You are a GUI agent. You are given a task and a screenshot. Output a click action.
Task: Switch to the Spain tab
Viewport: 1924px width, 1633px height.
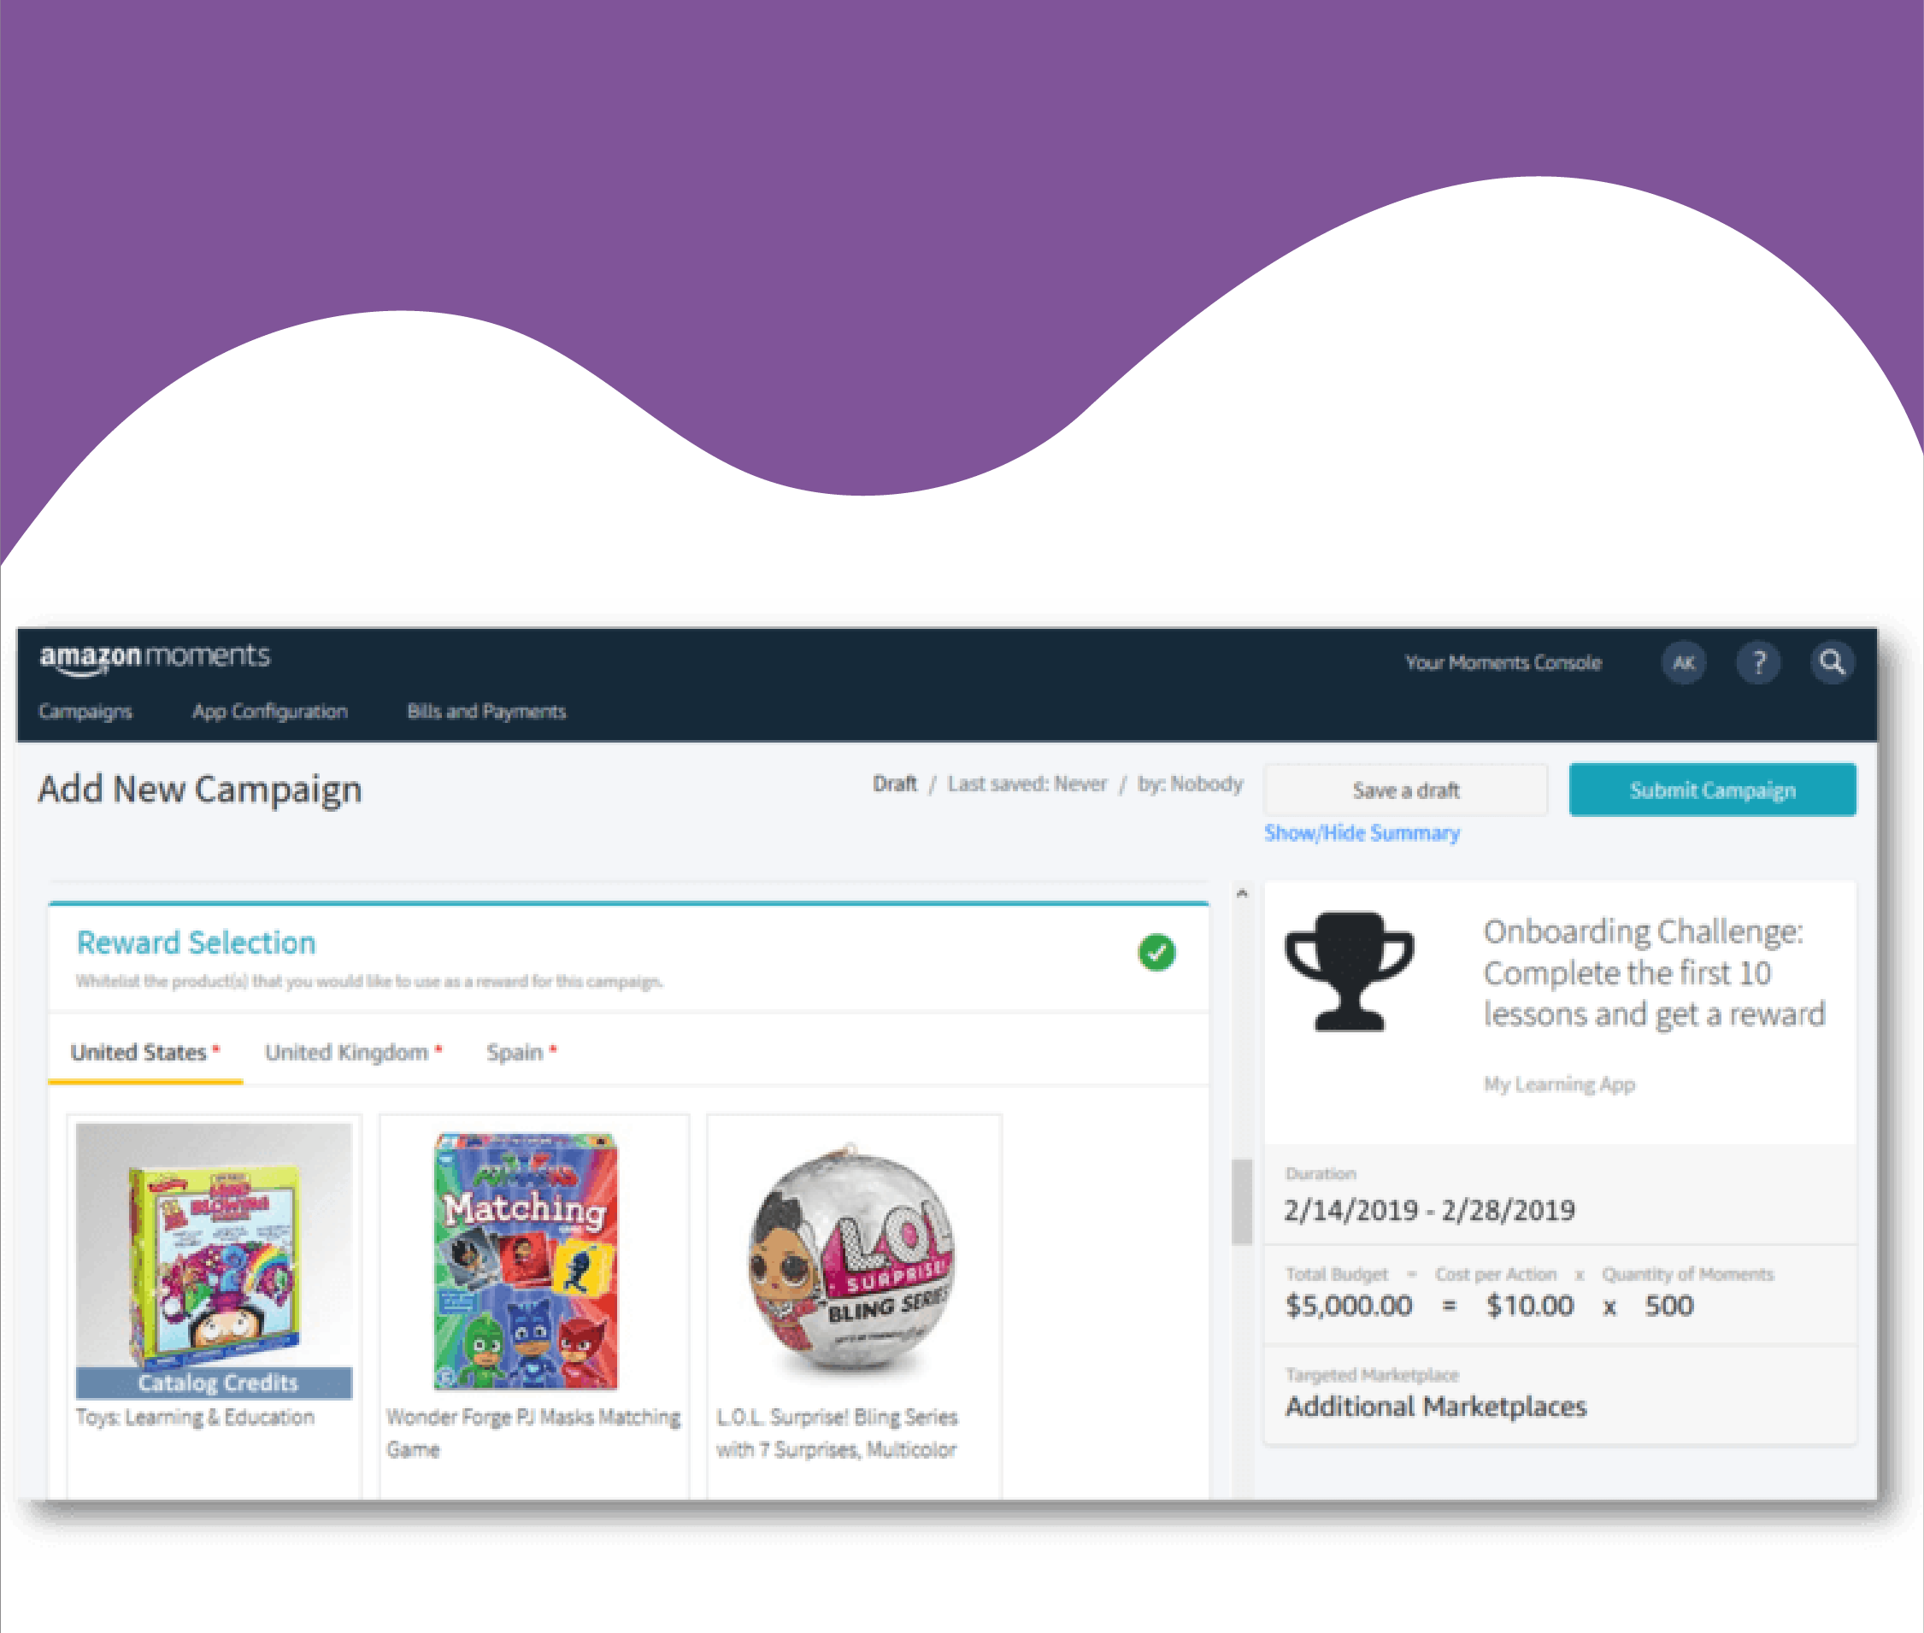point(515,1052)
